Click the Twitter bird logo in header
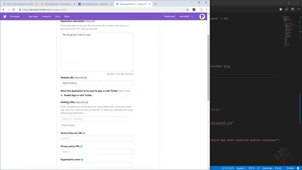 point(5,17)
